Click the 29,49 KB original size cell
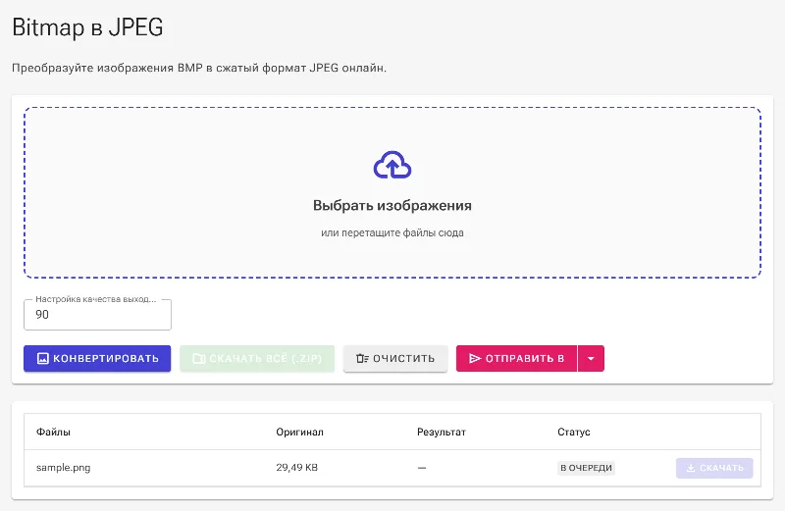This screenshot has width=785, height=511. 296,468
